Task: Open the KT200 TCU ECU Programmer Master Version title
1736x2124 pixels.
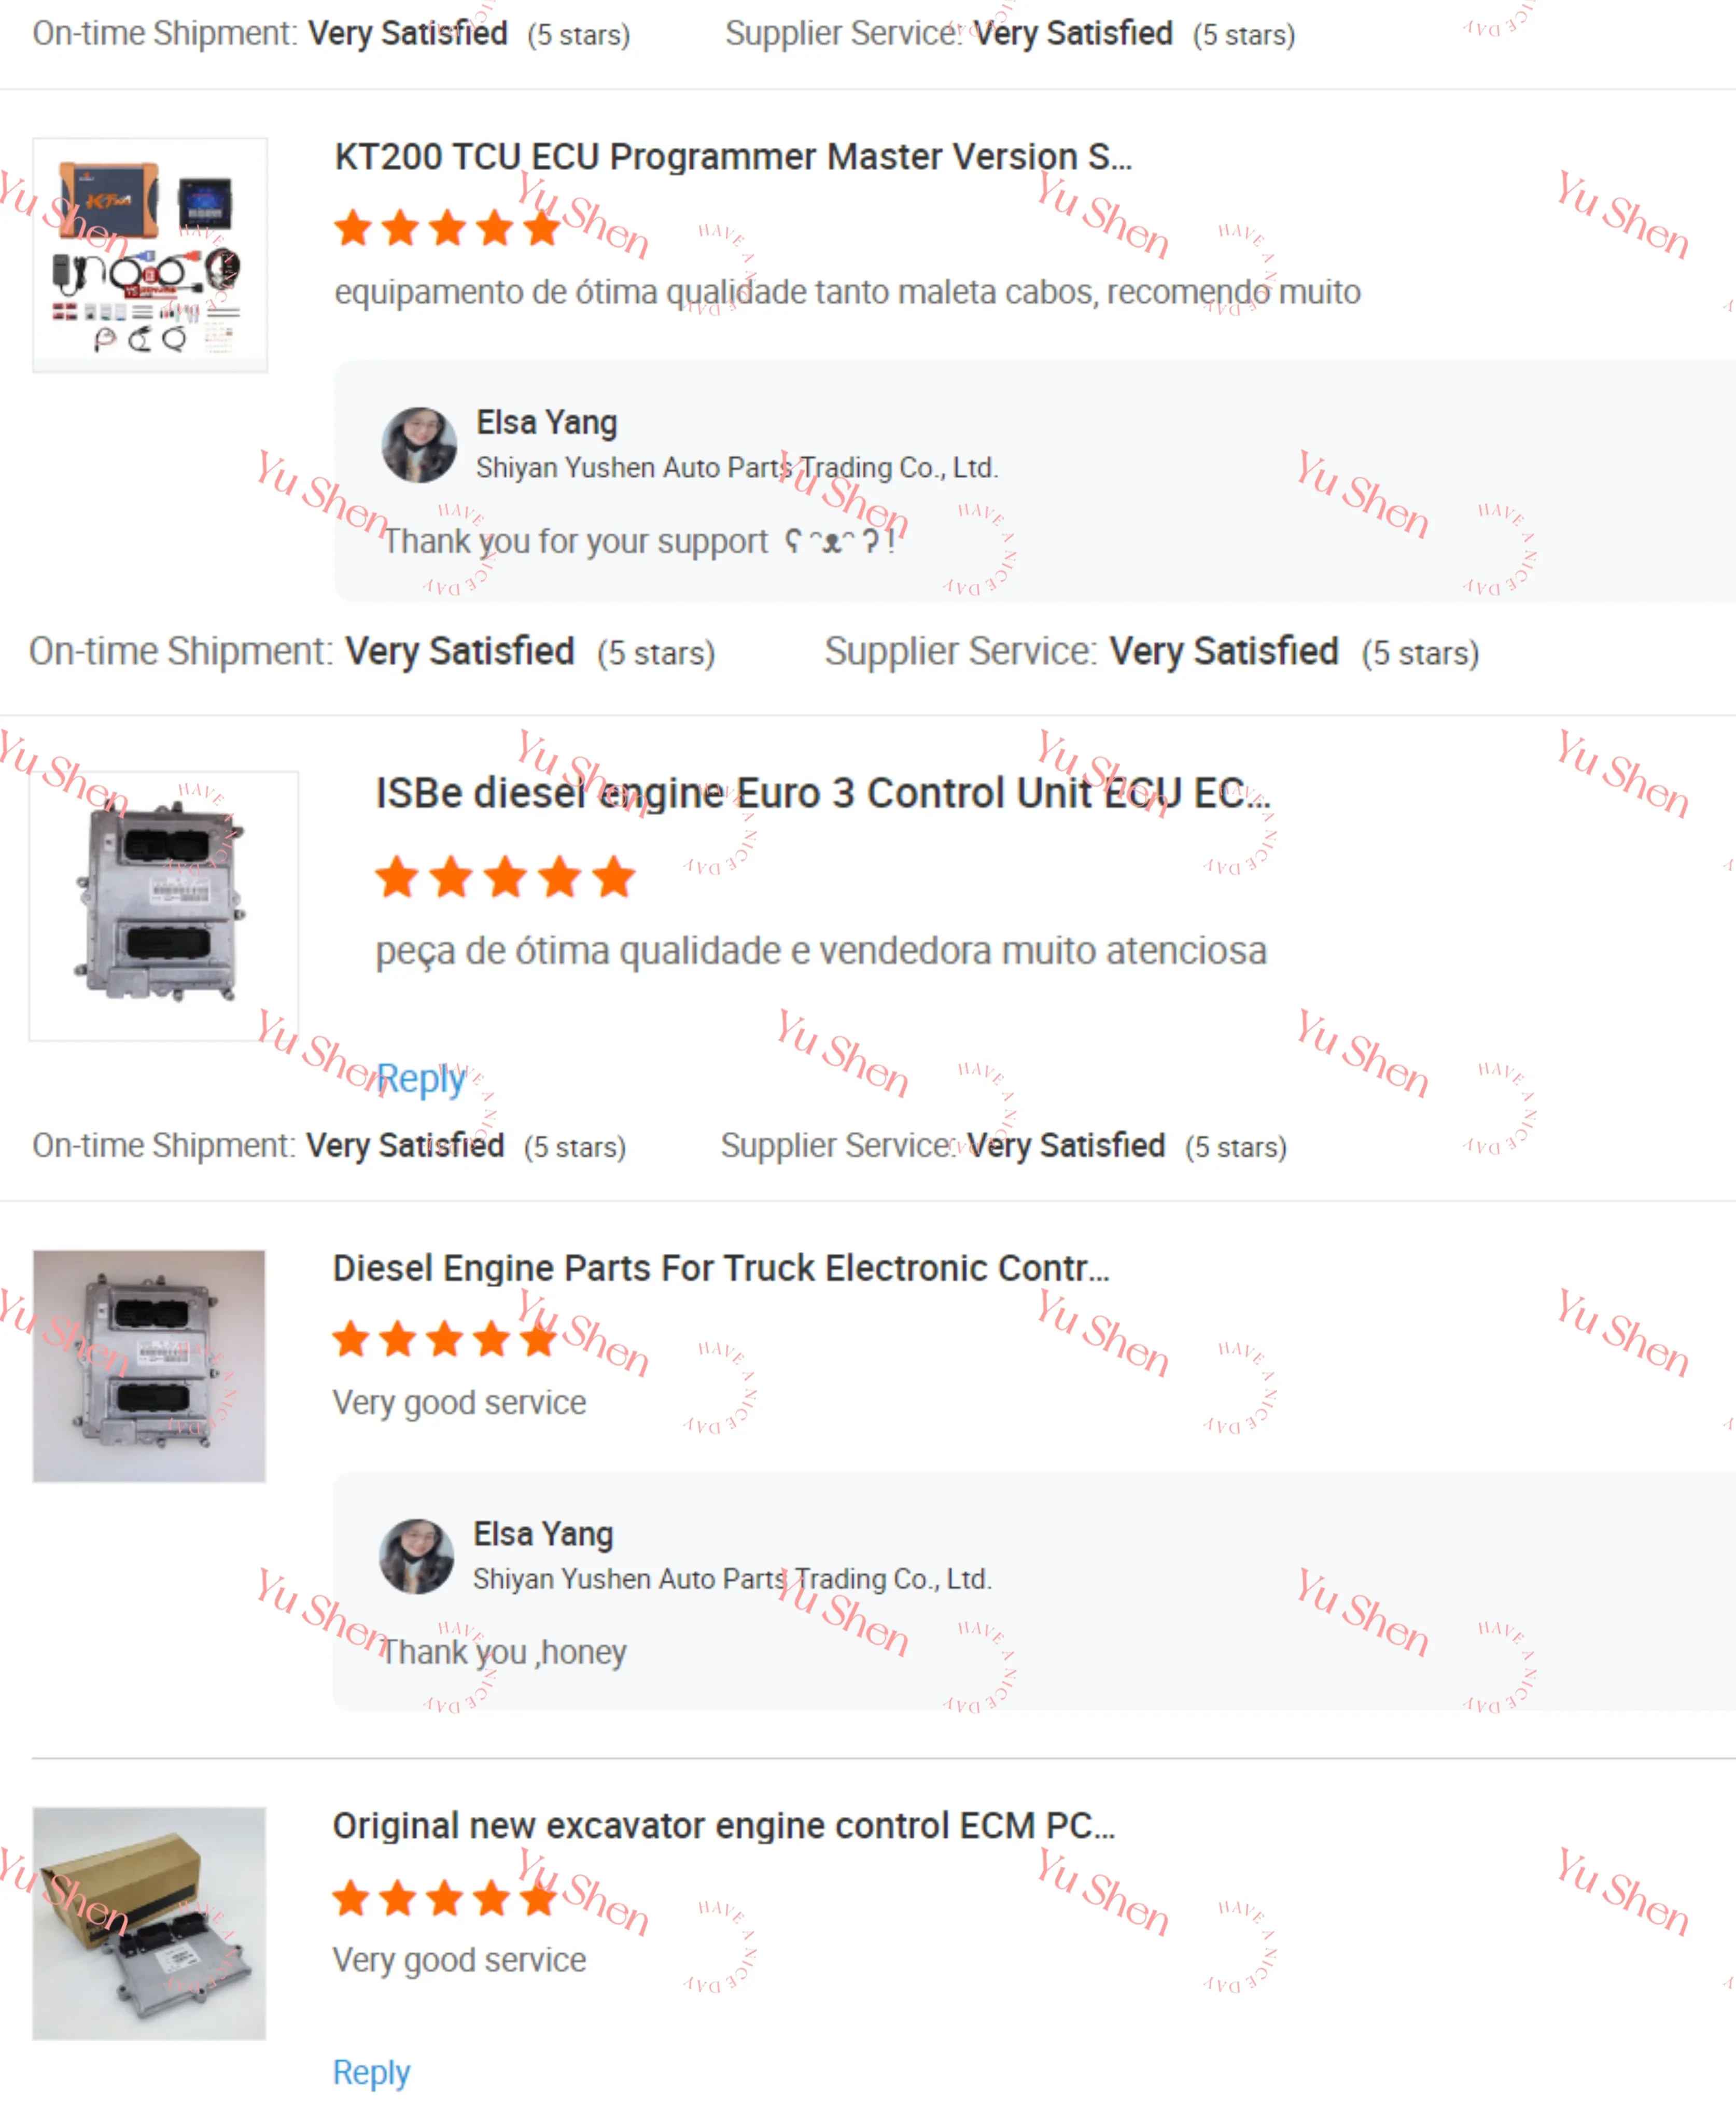Action: 733,157
